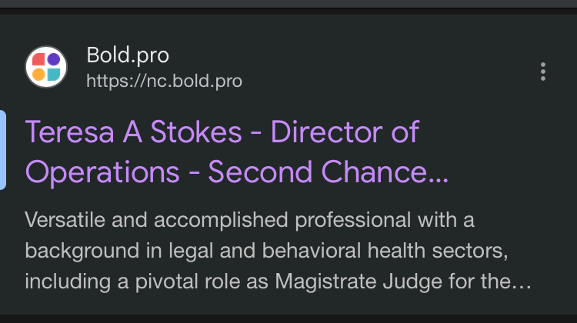The height and width of the screenshot is (323, 577).
Task: Click the purple circle in the Bold.pro favicon
Action: [53, 59]
